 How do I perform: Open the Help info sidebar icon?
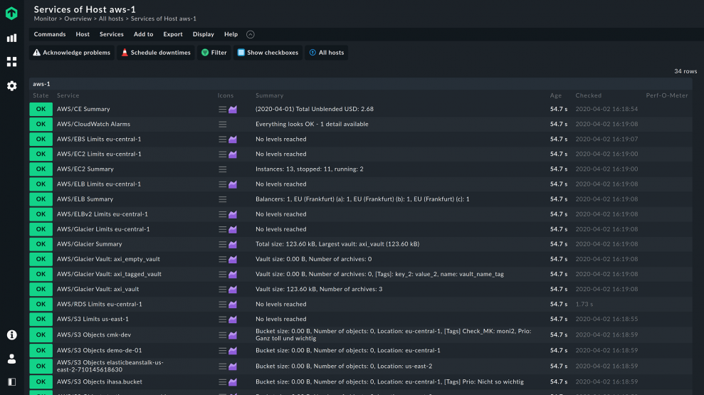(x=11, y=335)
